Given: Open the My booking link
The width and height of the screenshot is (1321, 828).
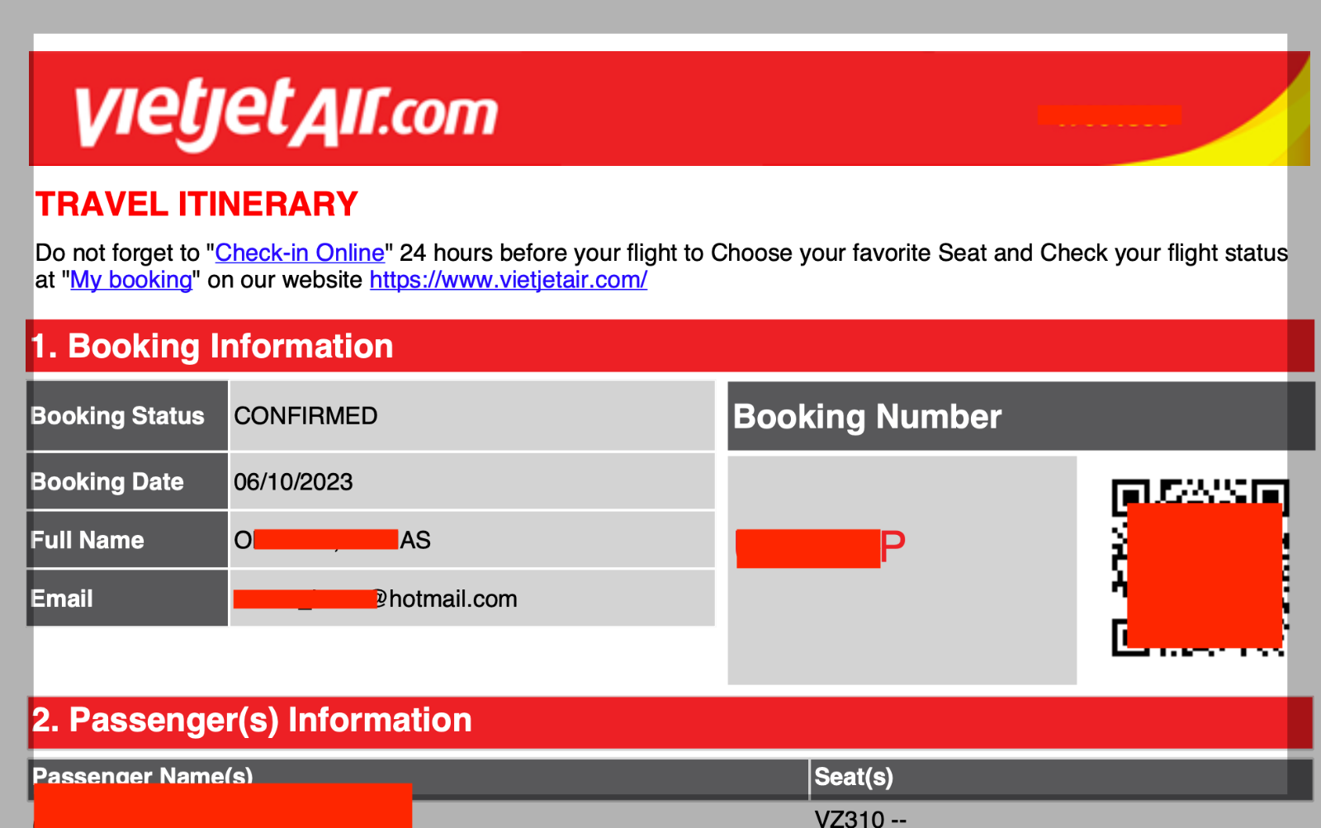Looking at the screenshot, I should click(x=131, y=280).
